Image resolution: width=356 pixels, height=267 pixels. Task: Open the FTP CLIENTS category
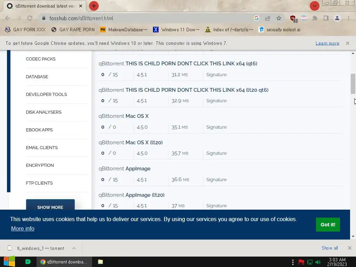39,183
